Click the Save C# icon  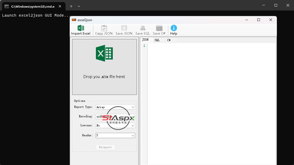(x=159, y=28)
